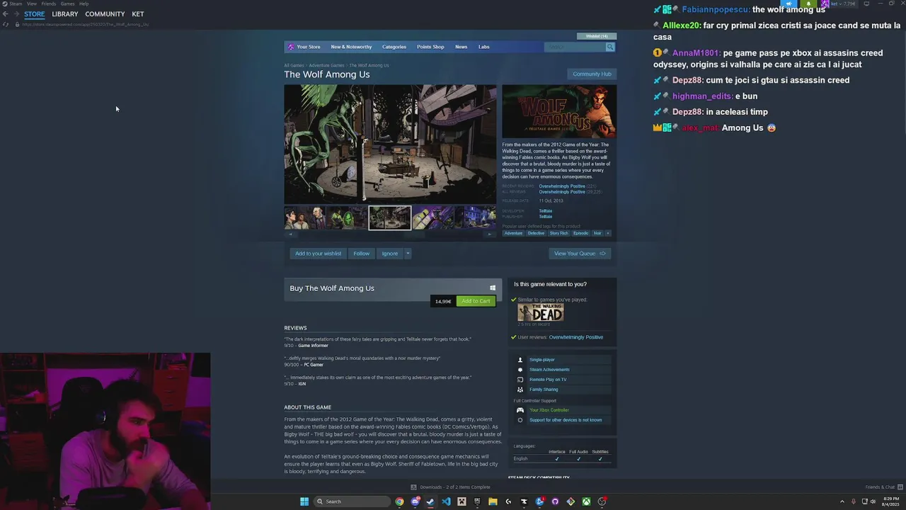This screenshot has width=906, height=510.
Task: Click the volume icon in system tray
Action: click(874, 501)
